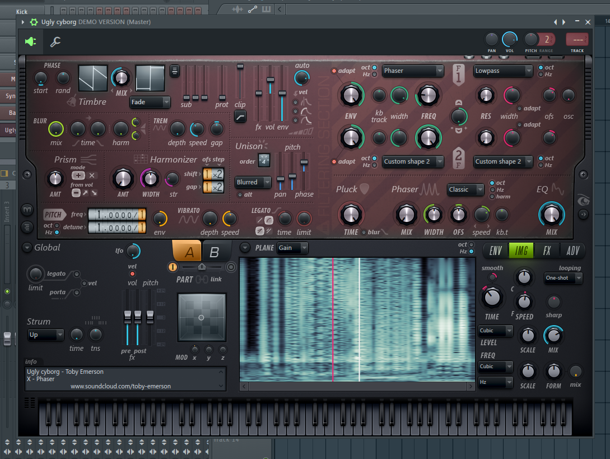The width and height of the screenshot is (610, 459).
Task: Click the A/B part morph slider
Action: pyautogui.click(x=202, y=267)
